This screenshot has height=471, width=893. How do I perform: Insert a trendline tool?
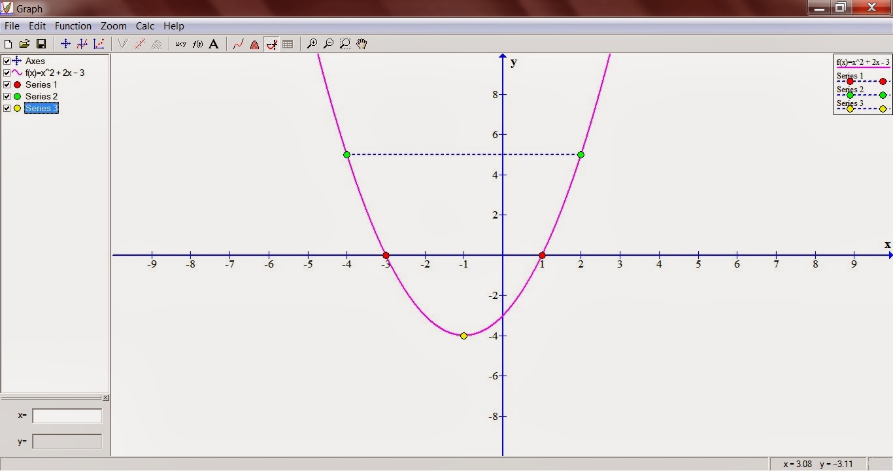click(139, 44)
